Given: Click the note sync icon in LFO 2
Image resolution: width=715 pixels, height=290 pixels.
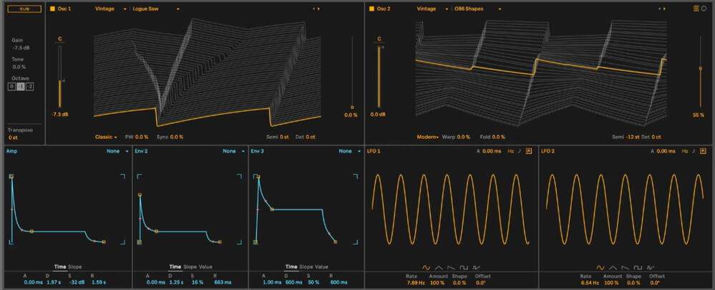Looking at the screenshot, I should coord(694,151).
